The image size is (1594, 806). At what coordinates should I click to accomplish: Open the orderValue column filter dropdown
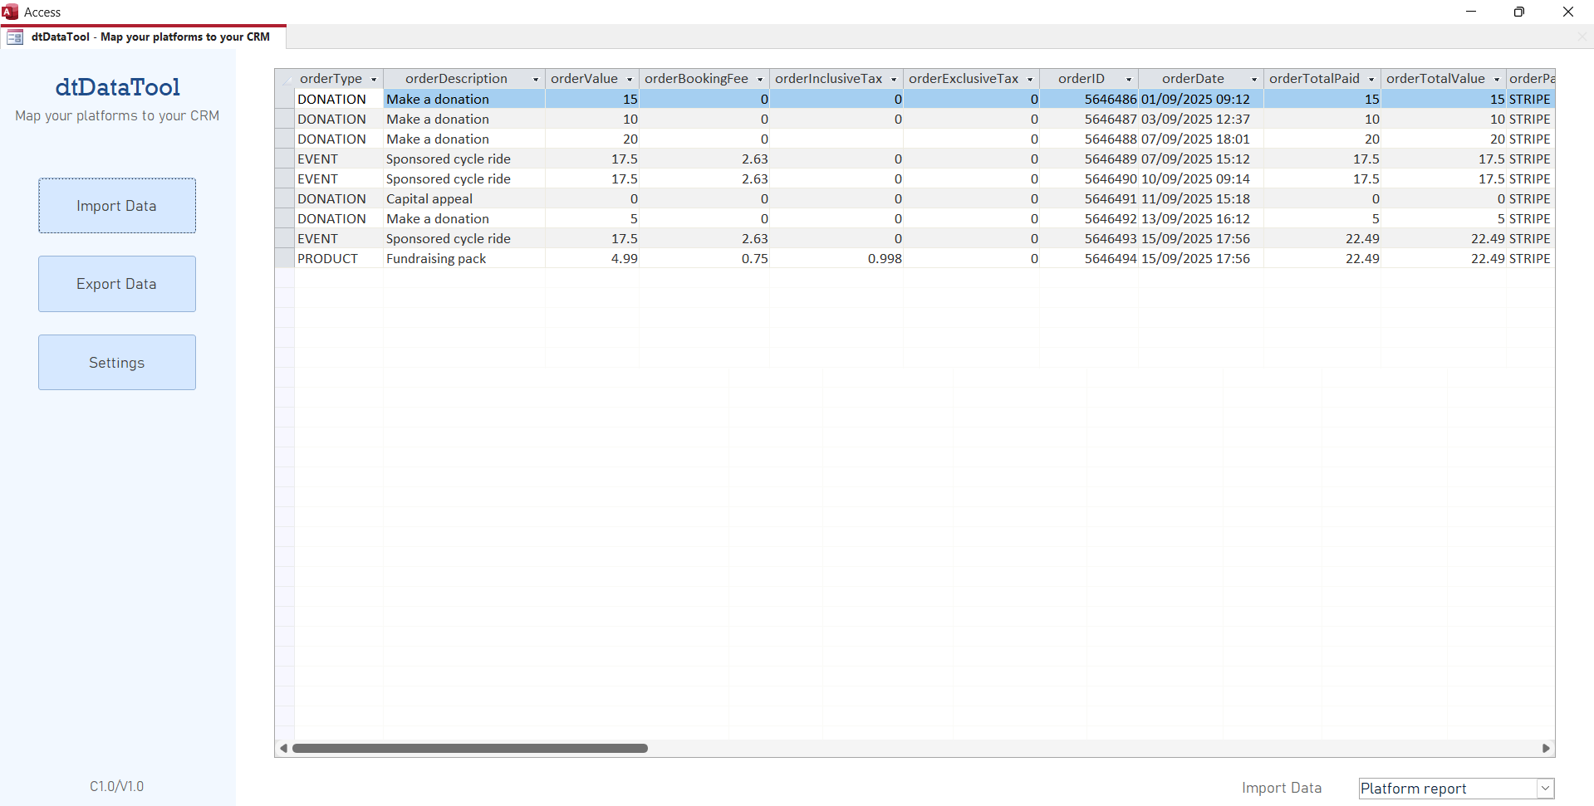(630, 80)
